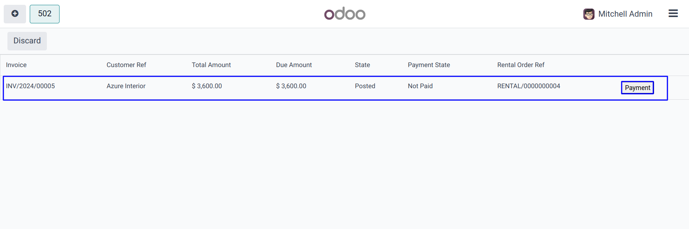Click the Invoice column header
This screenshot has width=689, height=229.
pyautogui.click(x=16, y=65)
